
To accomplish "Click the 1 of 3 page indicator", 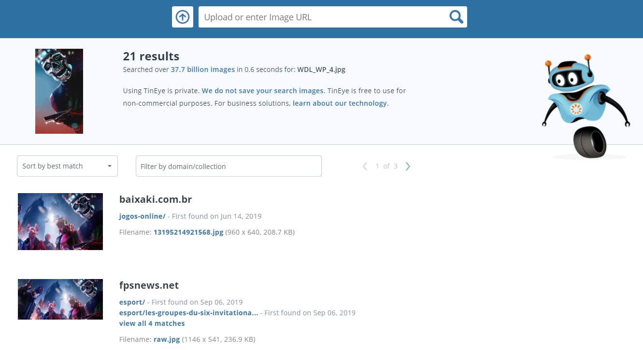I will coord(386,166).
